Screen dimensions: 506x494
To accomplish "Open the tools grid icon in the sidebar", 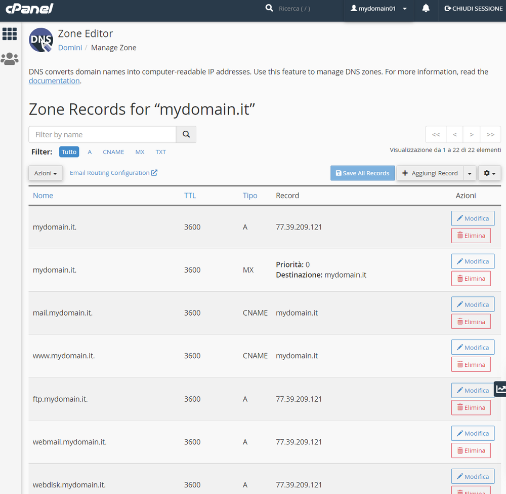I will click(9, 33).
